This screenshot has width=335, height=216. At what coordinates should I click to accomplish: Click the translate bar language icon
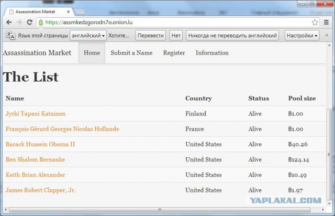pyautogui.click(x=10, y=35)
